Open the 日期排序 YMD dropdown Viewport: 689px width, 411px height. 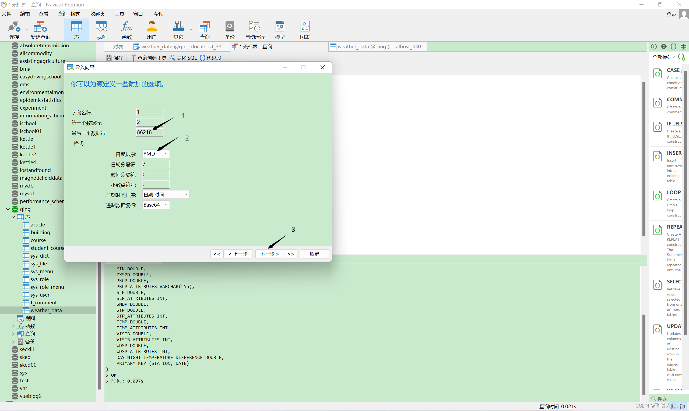pyautogui.click(x=156, y=154)
